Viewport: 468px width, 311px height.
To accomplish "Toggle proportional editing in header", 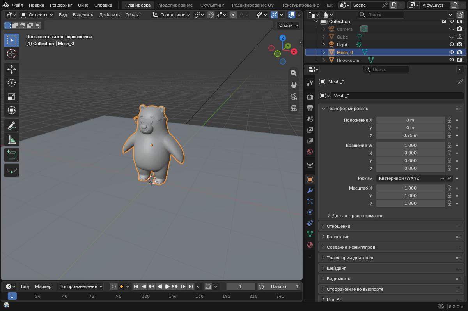I will click(x=233, y=15).
